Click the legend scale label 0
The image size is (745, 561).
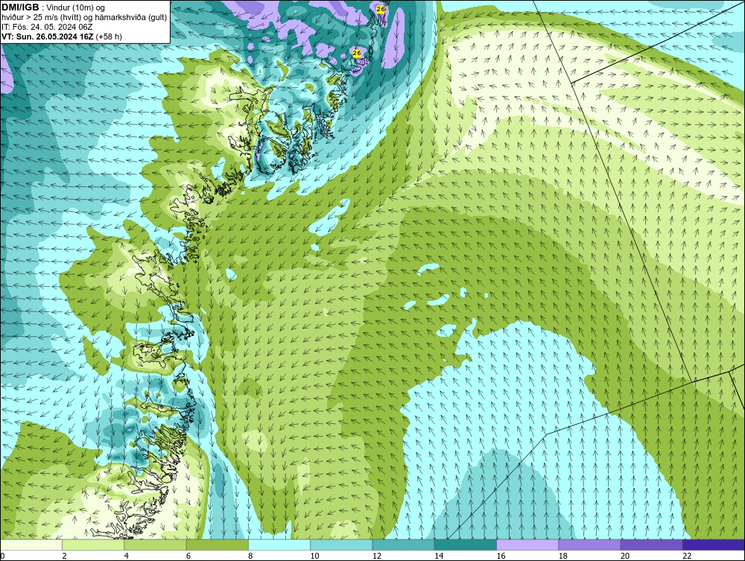(2, 556)
